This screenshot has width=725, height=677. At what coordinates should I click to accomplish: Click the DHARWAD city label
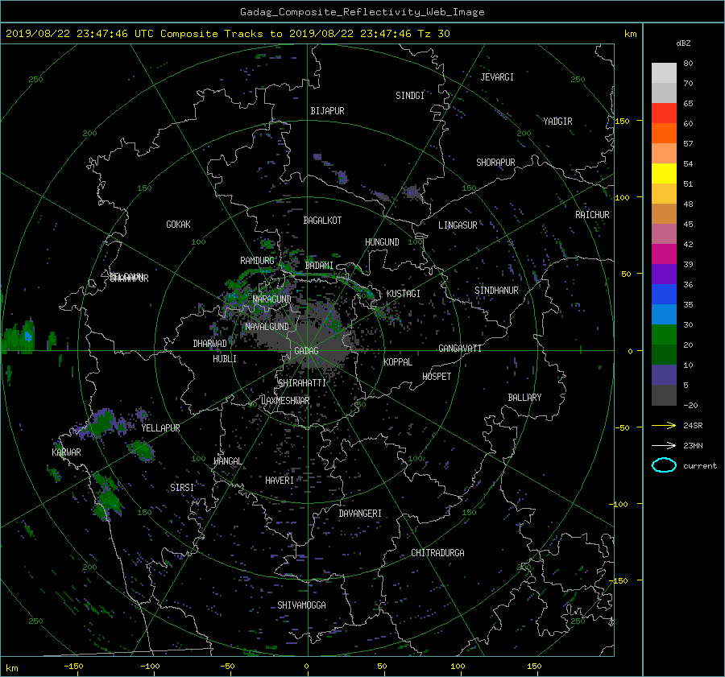(209, 344)
